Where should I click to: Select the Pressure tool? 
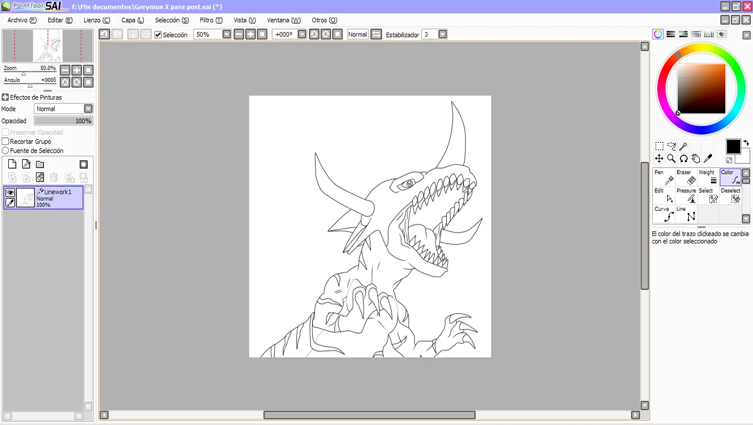click(x=686, y=195)
